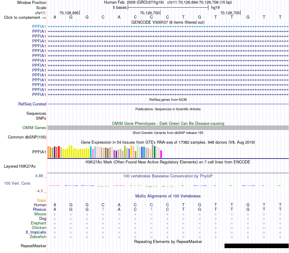The width and height of the screenshot is (289, 253).
Task: Click the PPFIA1 label beside GTEx bar chart
Action: pyautogui.click(x=39, y=152)
